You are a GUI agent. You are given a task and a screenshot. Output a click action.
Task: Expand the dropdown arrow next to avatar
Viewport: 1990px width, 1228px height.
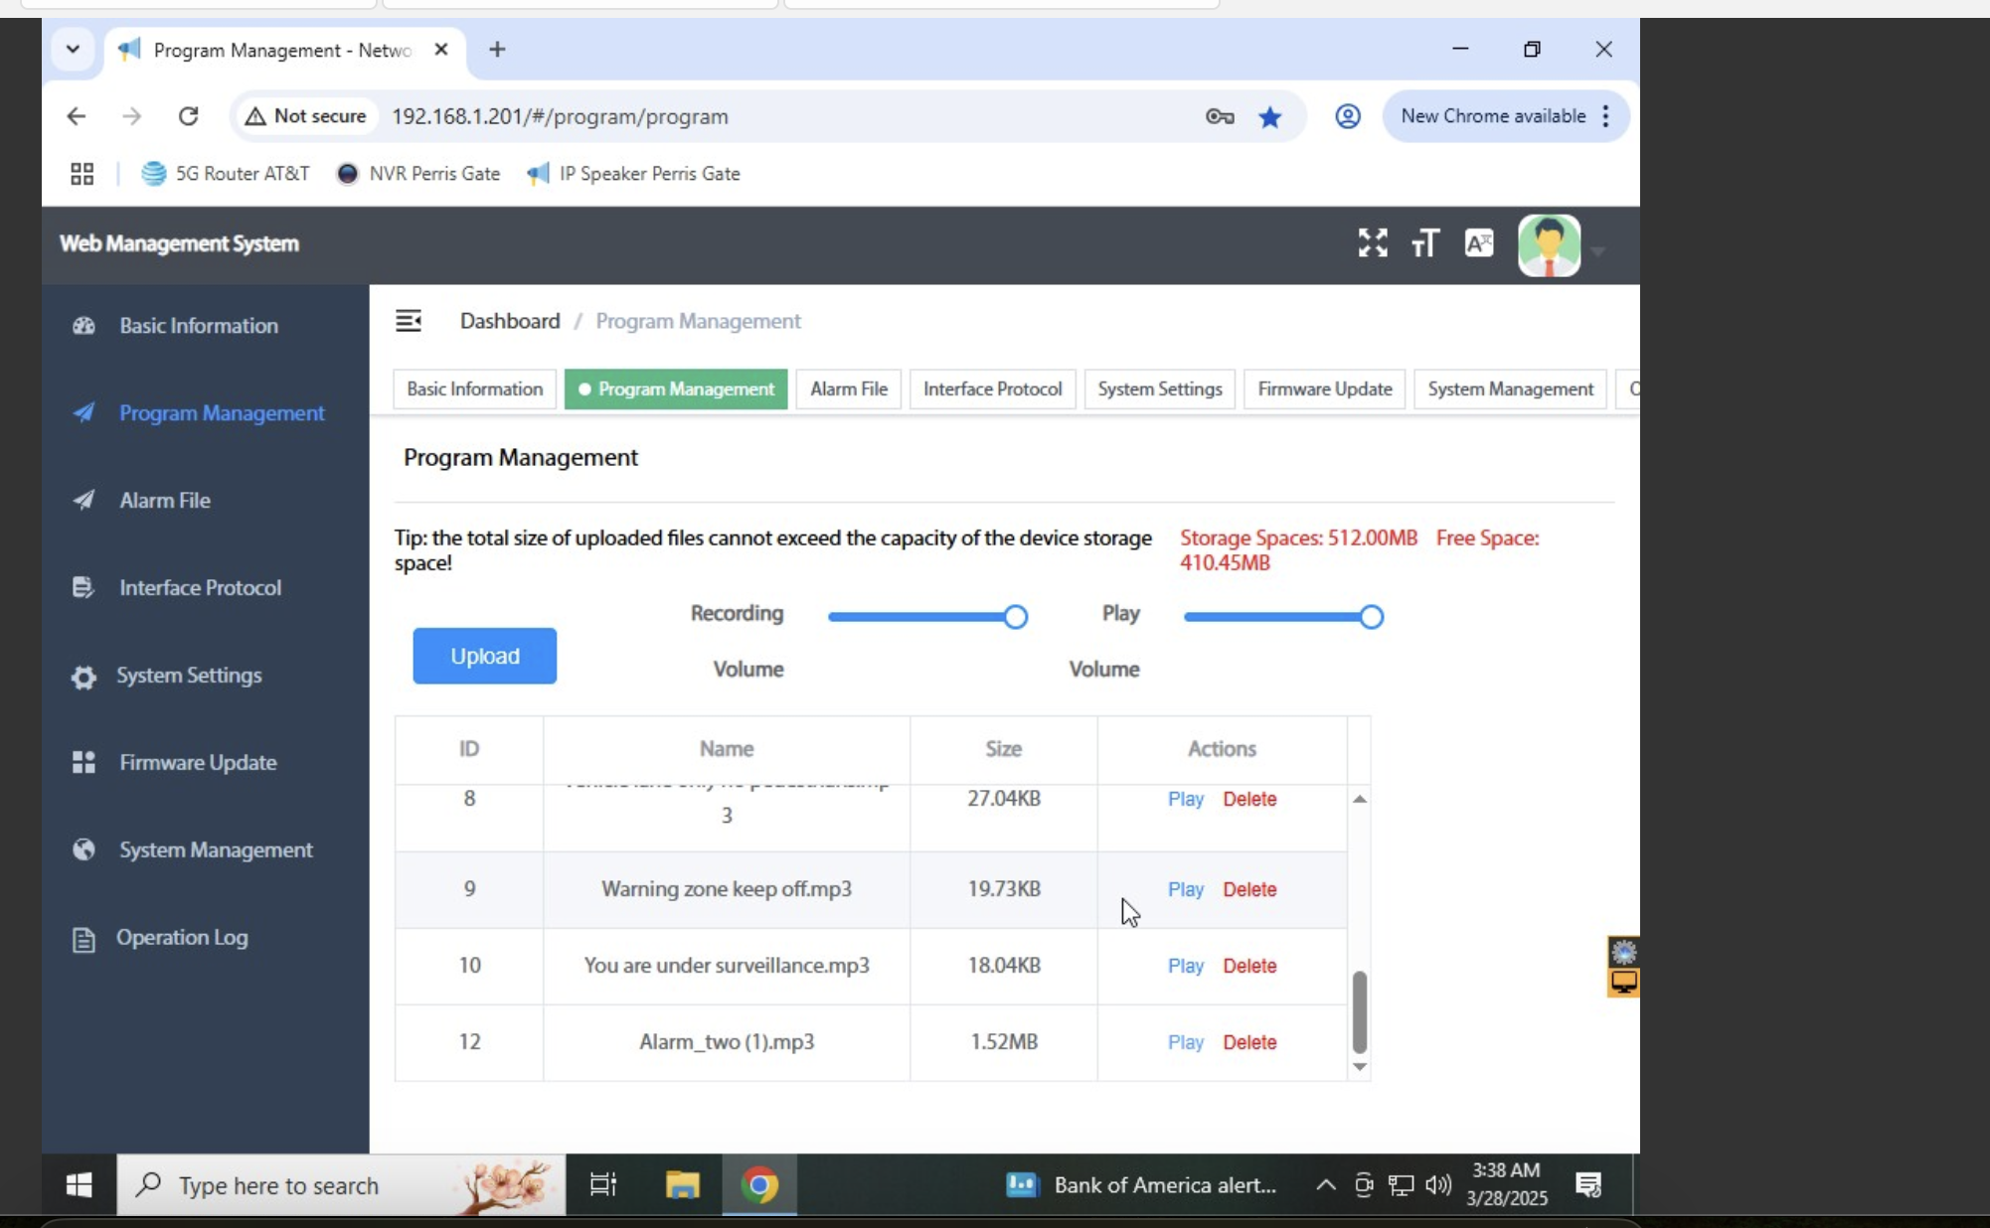tap(1597, 251)
